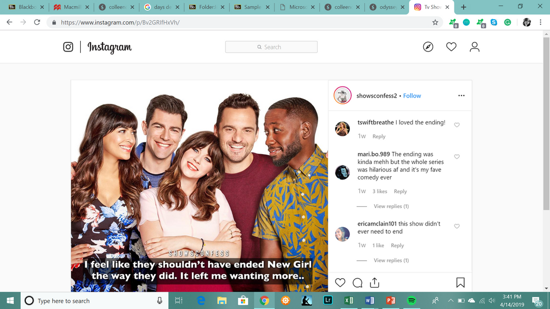Reply to mari.bo.989's comment
This screenshot has width=550, height=309.
(400, 191)
